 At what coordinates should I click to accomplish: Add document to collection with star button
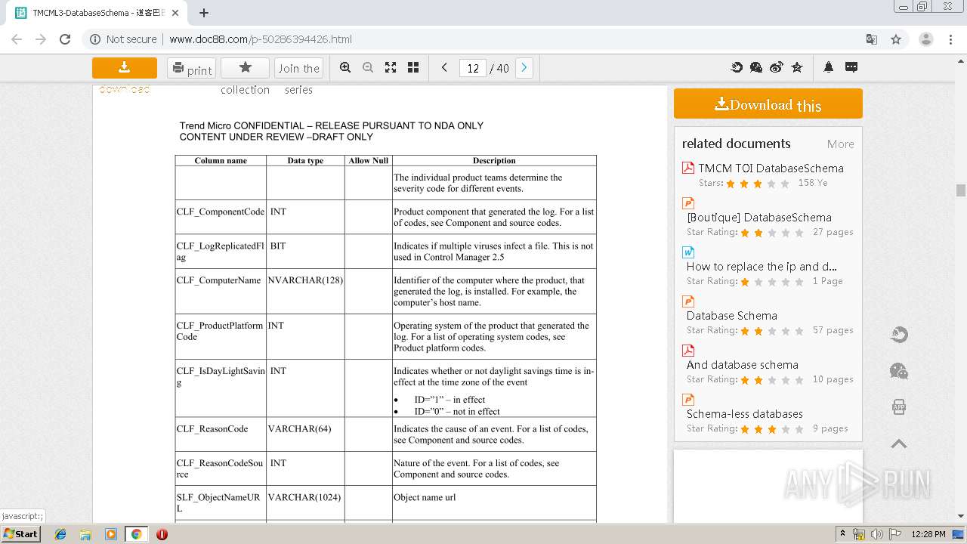tap(245, 68)
